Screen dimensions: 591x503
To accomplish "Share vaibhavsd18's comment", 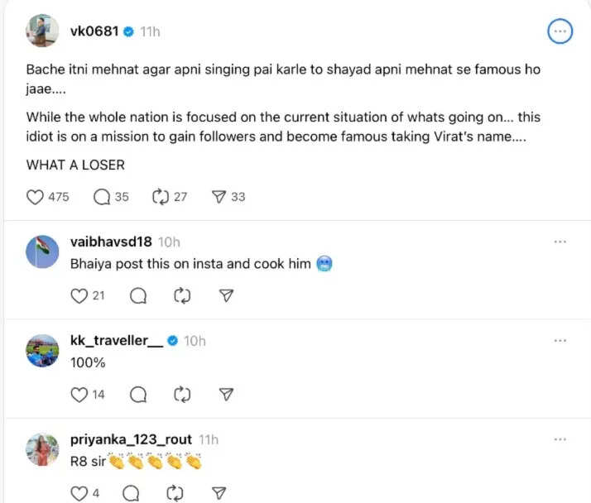I will coord(226,295).
